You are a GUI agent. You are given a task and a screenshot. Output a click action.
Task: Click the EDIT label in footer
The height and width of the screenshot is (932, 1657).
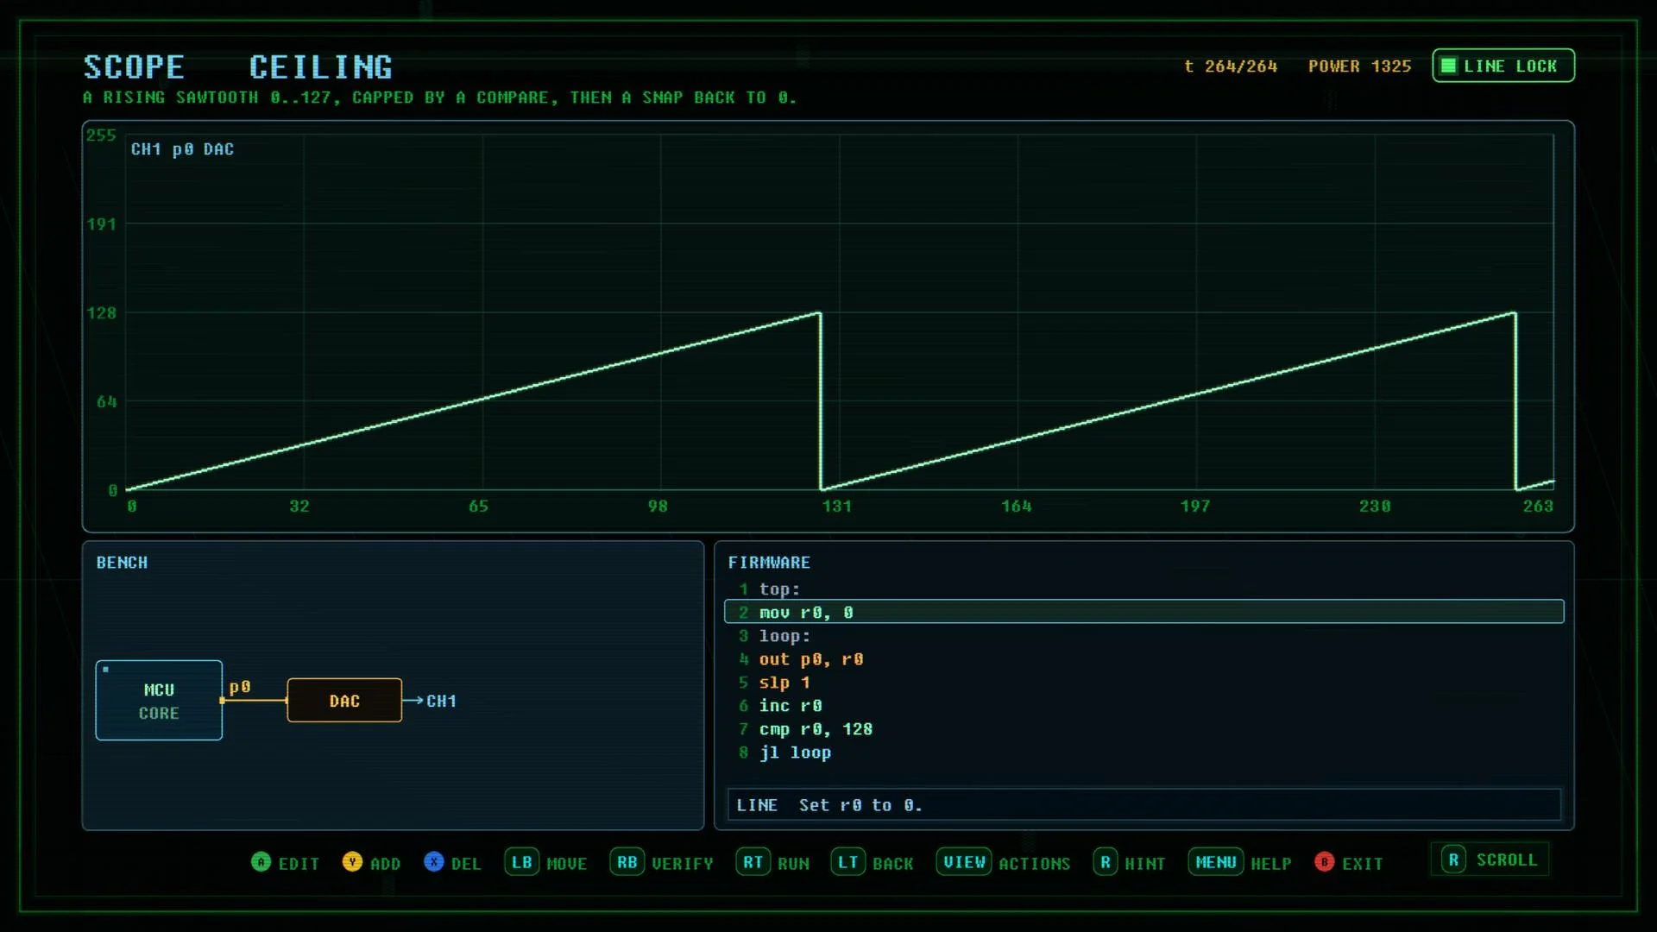point(299,864)
